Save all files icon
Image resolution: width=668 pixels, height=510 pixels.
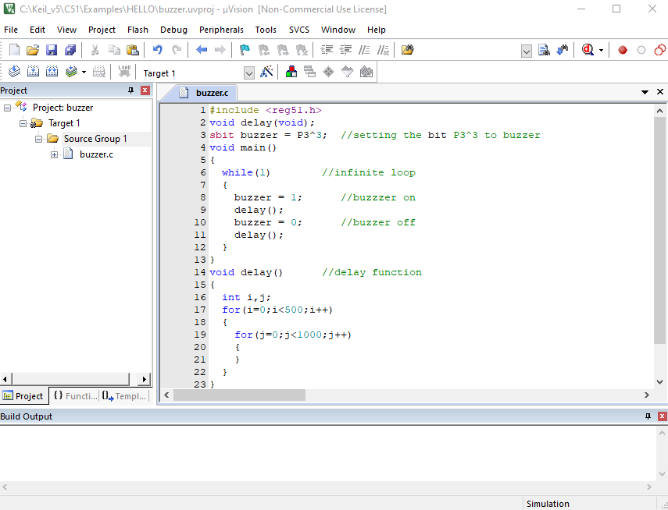[70, 50]
